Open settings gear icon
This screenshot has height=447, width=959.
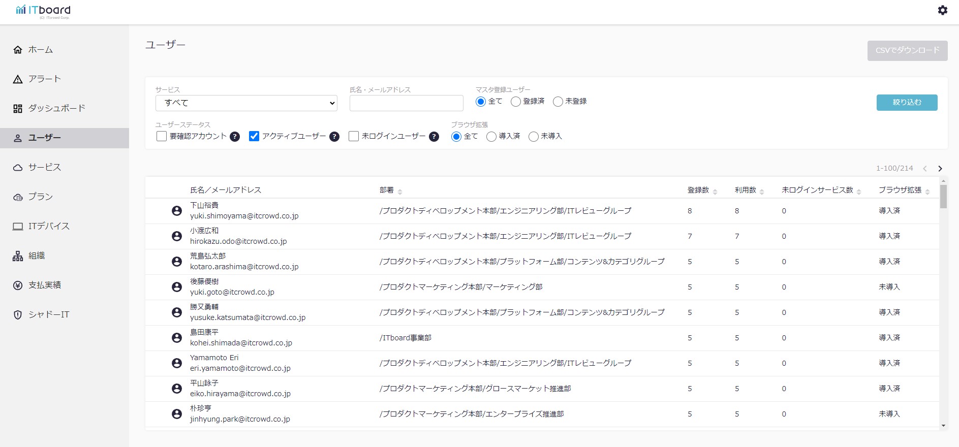point(943,10)
